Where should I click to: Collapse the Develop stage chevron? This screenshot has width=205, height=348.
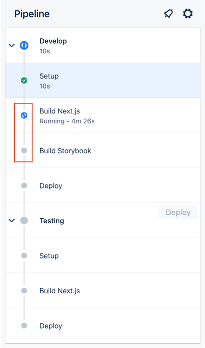(11, 46)
